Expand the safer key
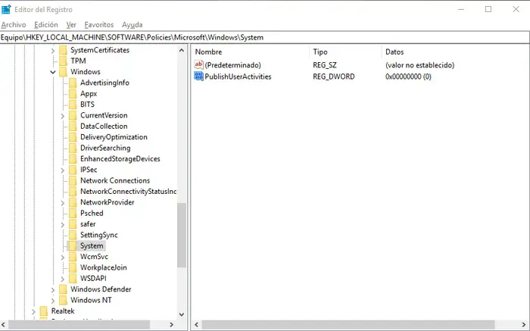The width and height of the screenshot is (530, 331). pos(63,224)
